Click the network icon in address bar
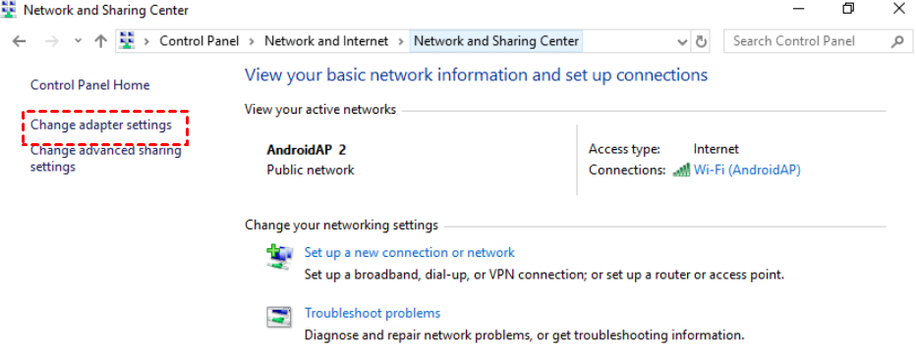The height and width of the screenshot is (353, 916). click(128, 41)
